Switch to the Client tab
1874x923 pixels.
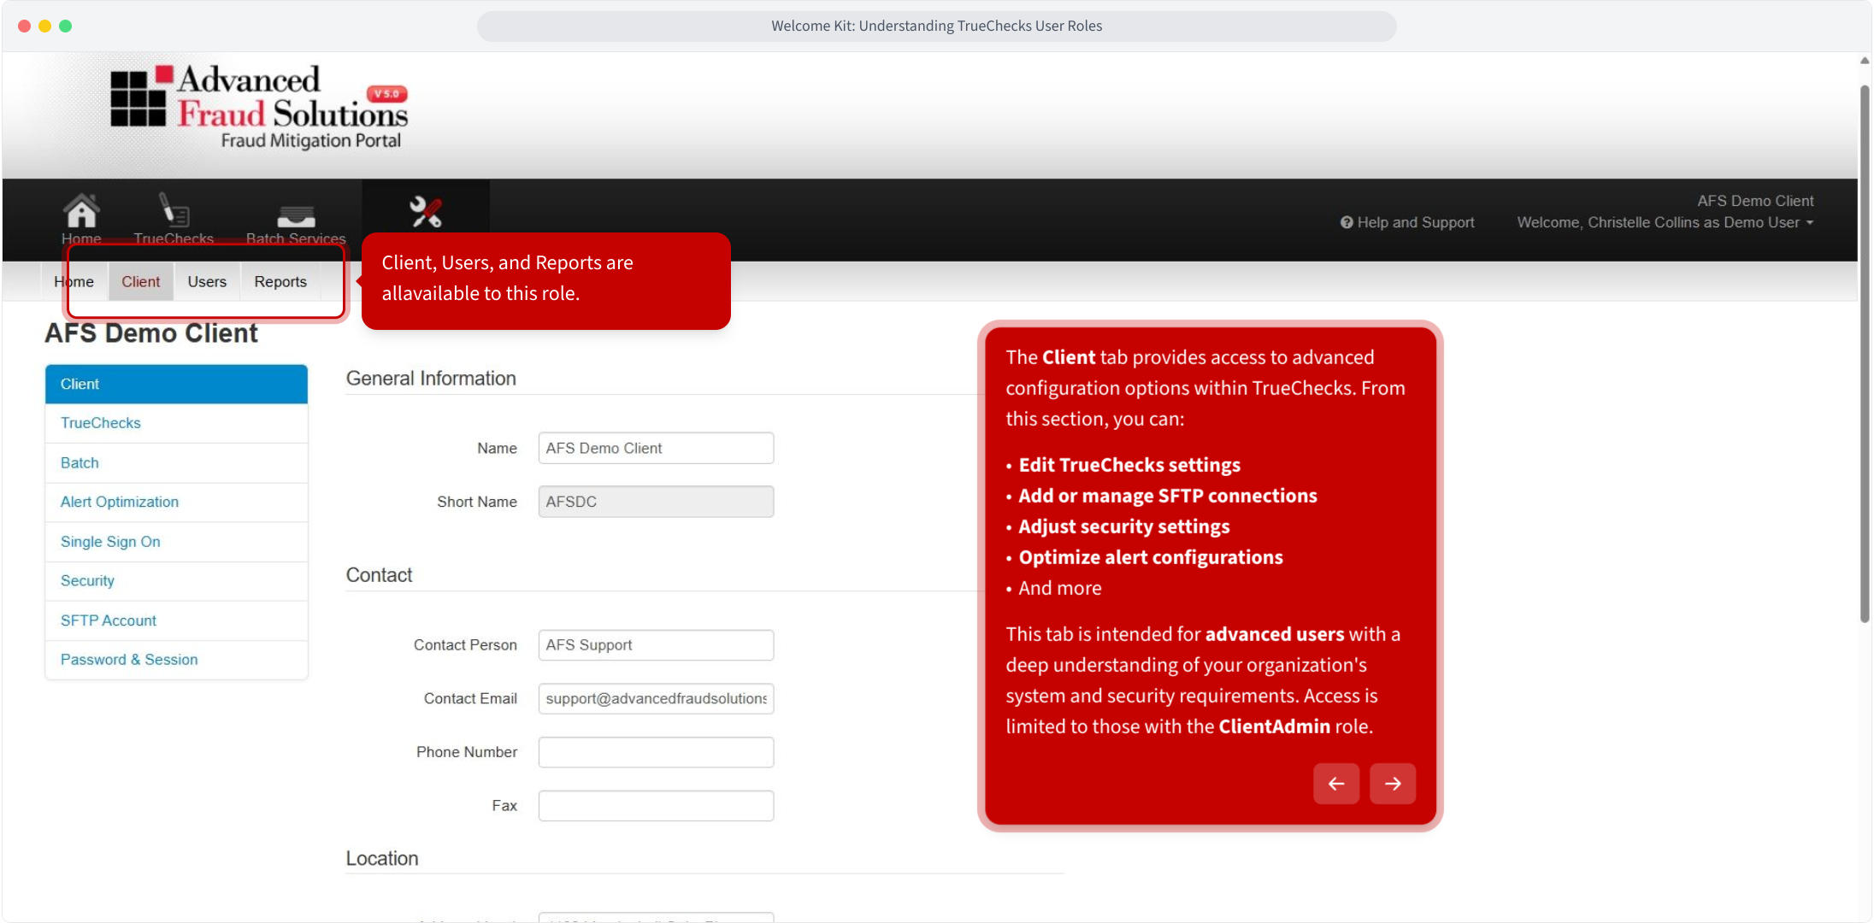tap(141, 282)
